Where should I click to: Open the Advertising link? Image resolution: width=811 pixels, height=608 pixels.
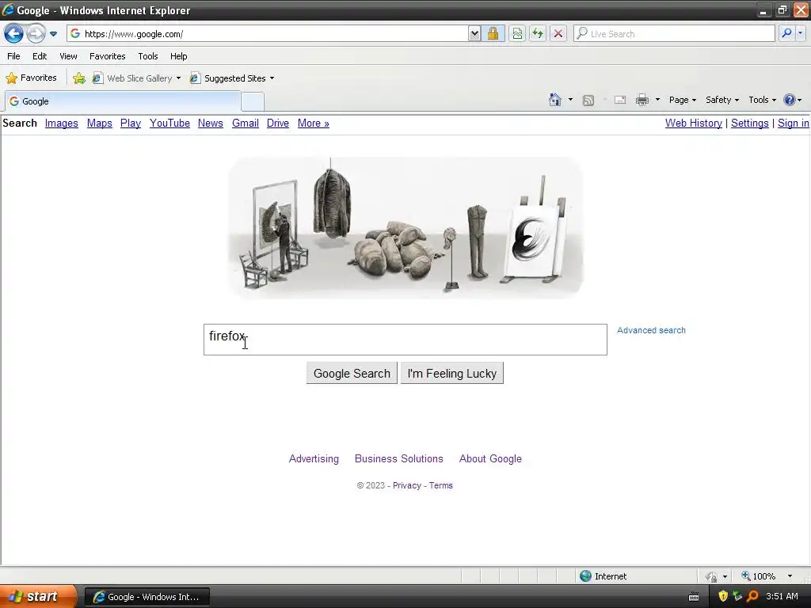click(x=314, y=458)
